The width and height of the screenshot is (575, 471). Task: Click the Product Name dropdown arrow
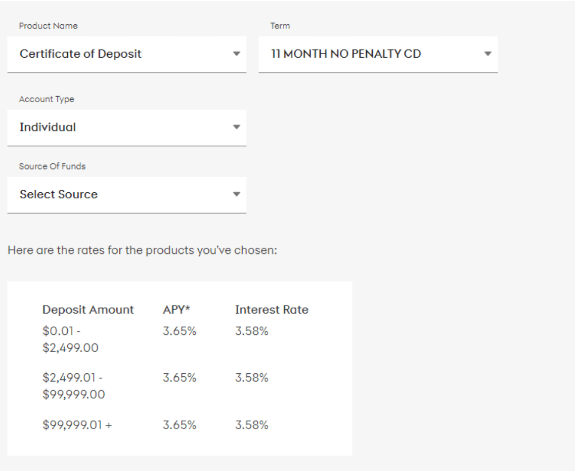236,54
